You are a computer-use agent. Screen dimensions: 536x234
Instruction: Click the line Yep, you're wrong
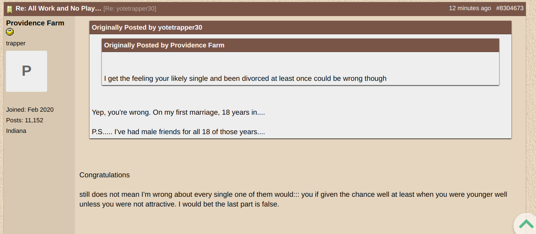coord(179,113)
